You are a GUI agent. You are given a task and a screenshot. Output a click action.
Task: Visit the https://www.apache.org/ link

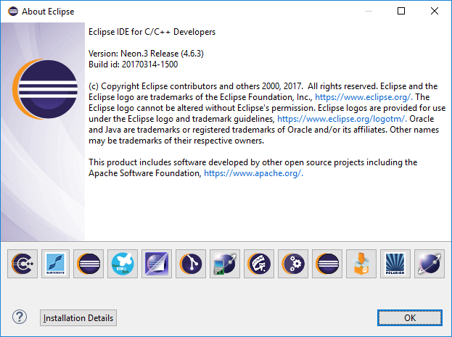[253, 173]
